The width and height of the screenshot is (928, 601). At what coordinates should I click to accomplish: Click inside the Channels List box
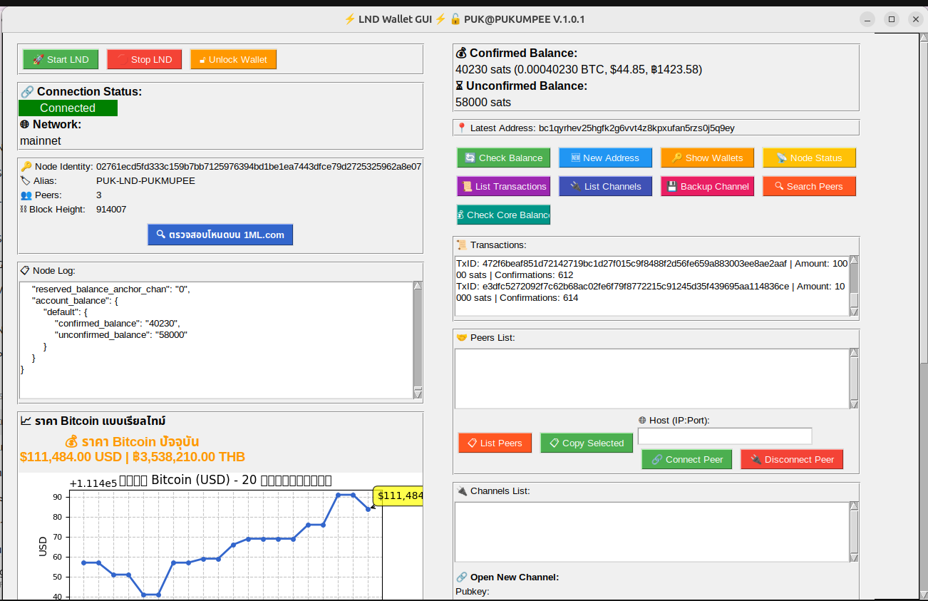pos(651,532)
